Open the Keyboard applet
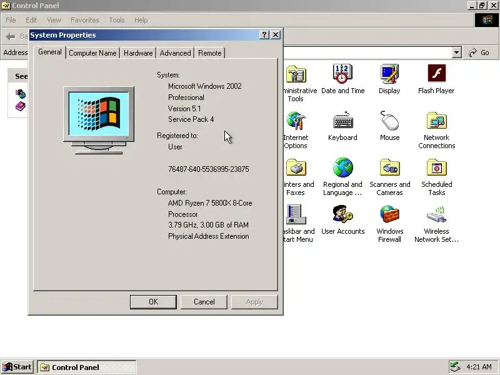 (x=342, y=121)
